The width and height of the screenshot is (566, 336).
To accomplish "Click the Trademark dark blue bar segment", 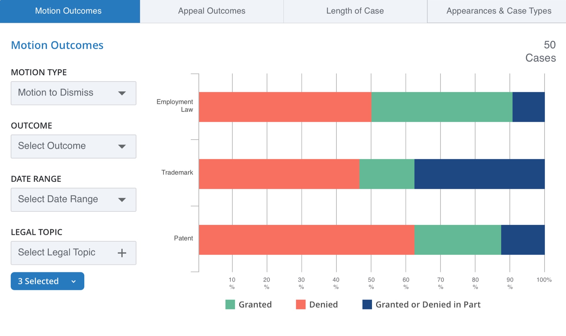I will 479,174.
